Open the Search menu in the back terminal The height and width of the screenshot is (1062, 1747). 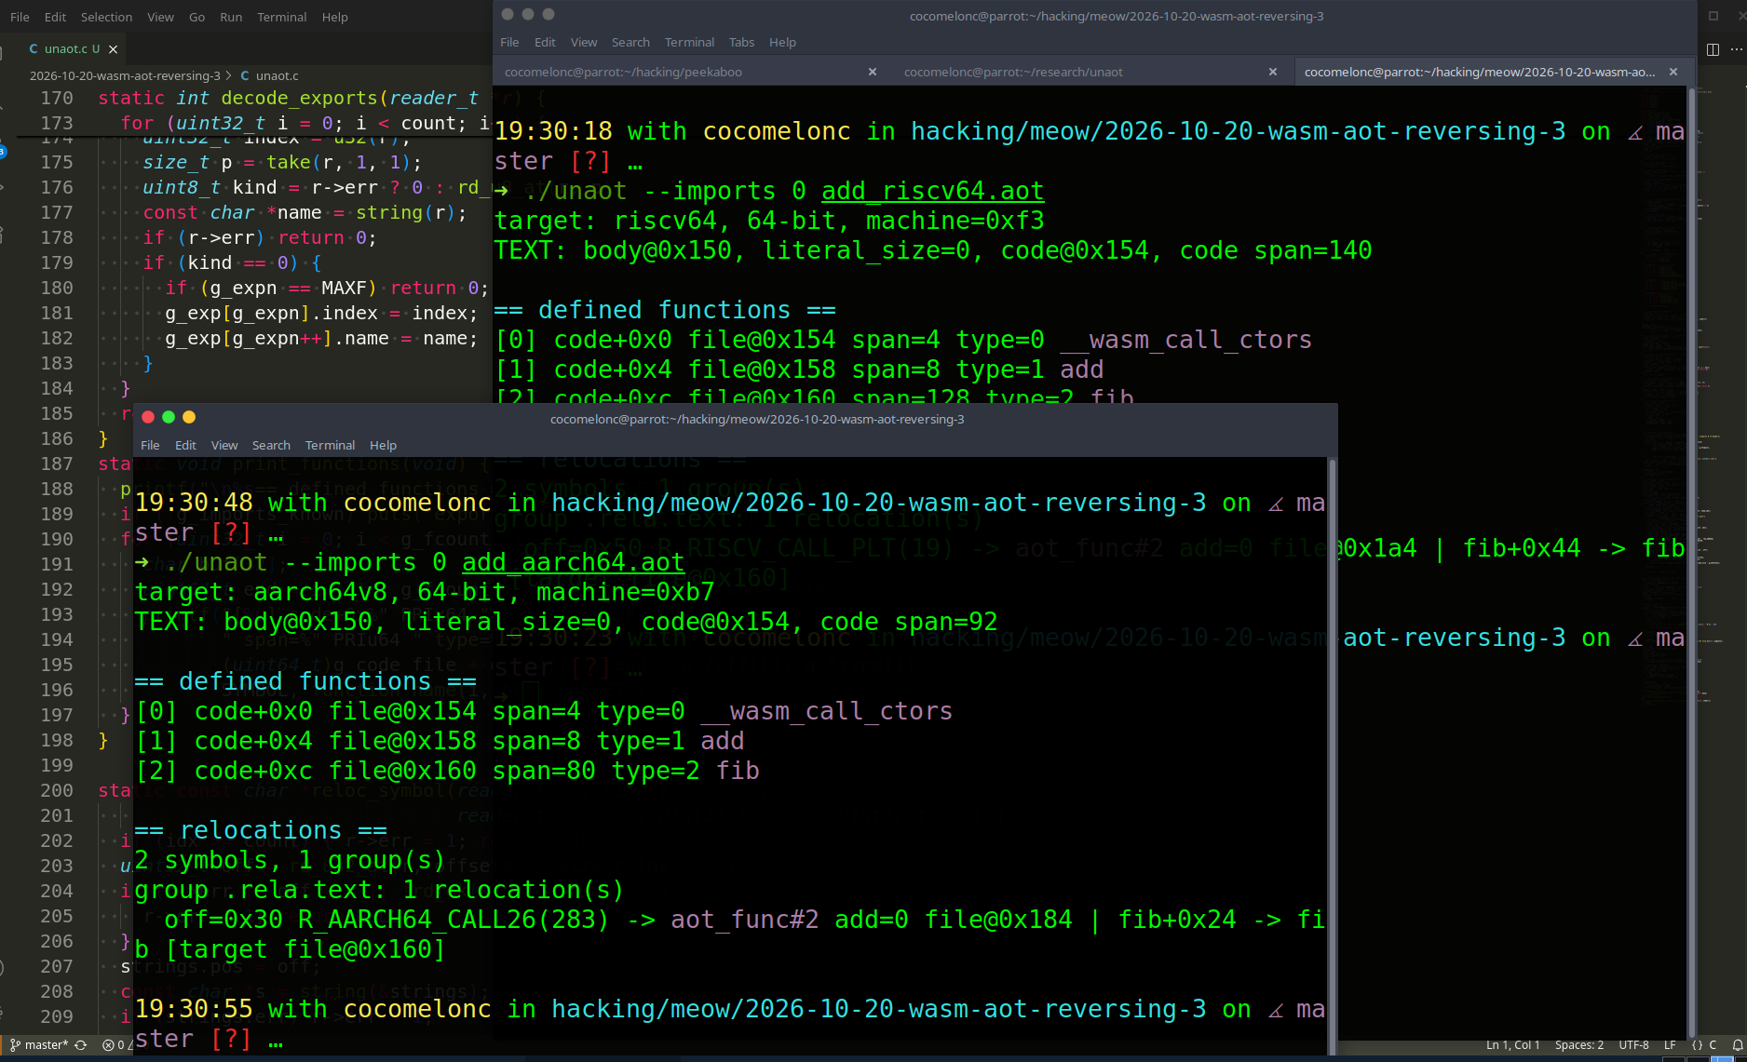(x=630, y=42)
